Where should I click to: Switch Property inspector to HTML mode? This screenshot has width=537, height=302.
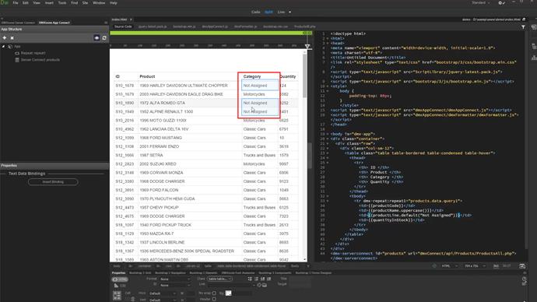coord(120,279)
